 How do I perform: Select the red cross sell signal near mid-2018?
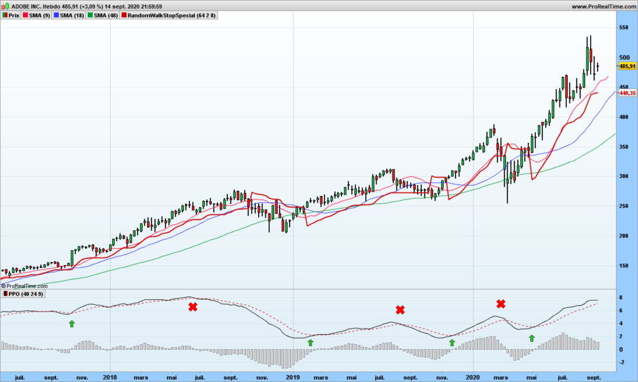193,307
